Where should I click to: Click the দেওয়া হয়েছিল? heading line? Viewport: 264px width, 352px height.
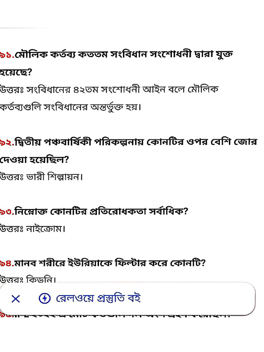pyautogui.click(x=34, y=160)
